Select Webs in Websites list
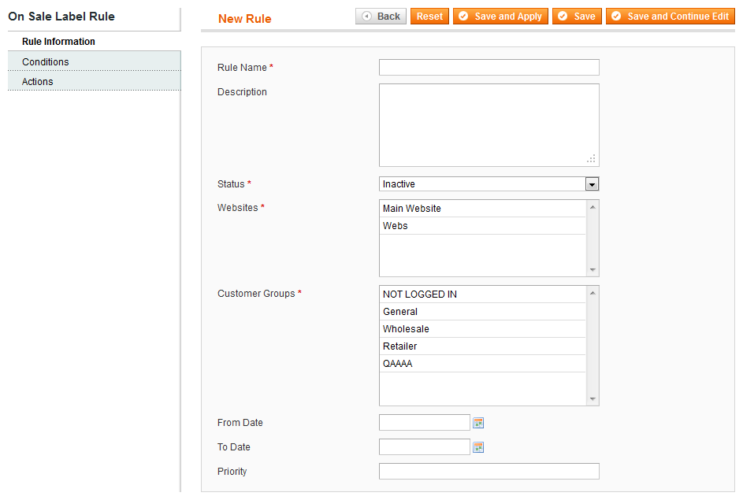 [x=483, y=226]
